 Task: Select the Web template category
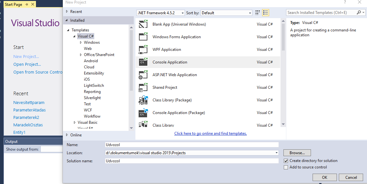coord(88,49)
